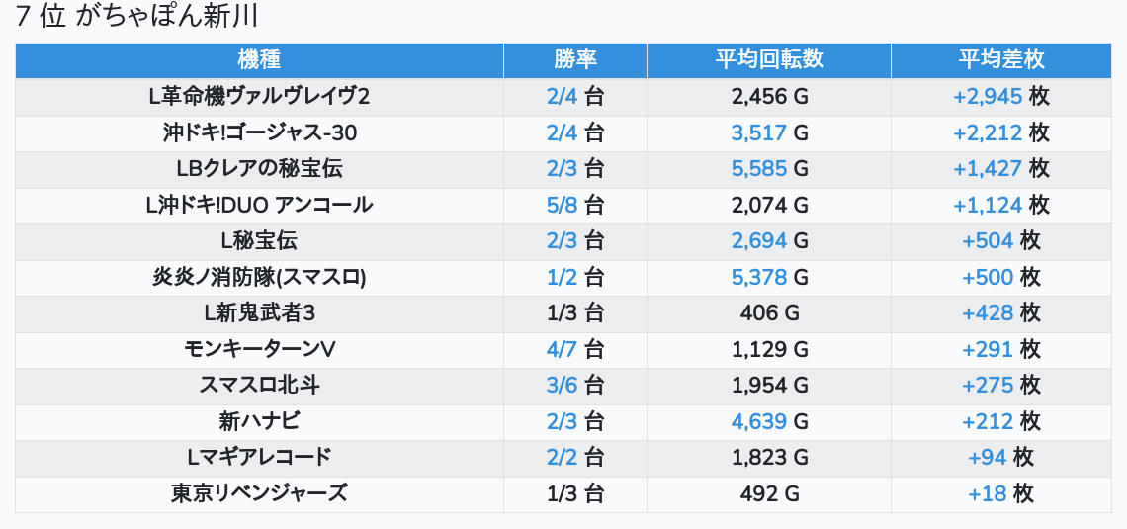Image resolution: width=1127 pixels, height=529 pixels.
Task: Select the LBクレアの秘宝伝 entry
Action: [x=259, y=168]
